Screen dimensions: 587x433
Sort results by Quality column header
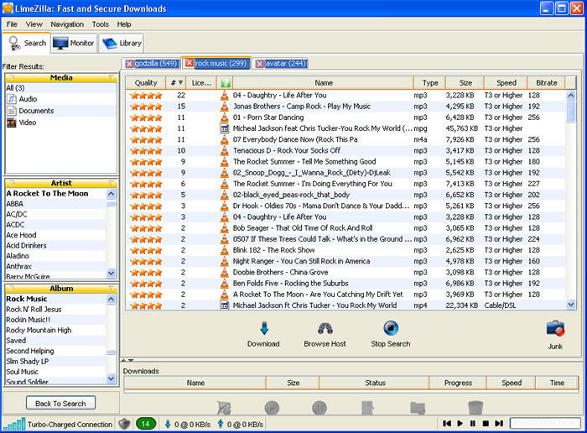pos(146,83)
